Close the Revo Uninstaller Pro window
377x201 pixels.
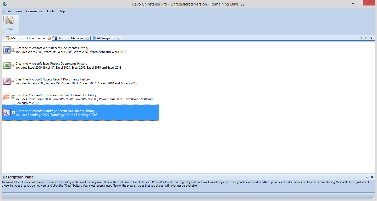369,3
